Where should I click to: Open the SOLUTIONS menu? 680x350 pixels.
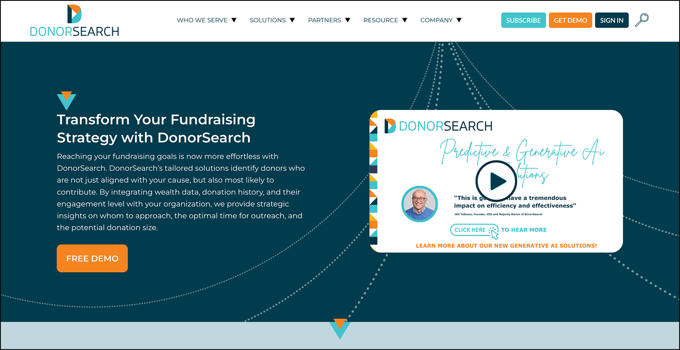(x=267, y=20)
